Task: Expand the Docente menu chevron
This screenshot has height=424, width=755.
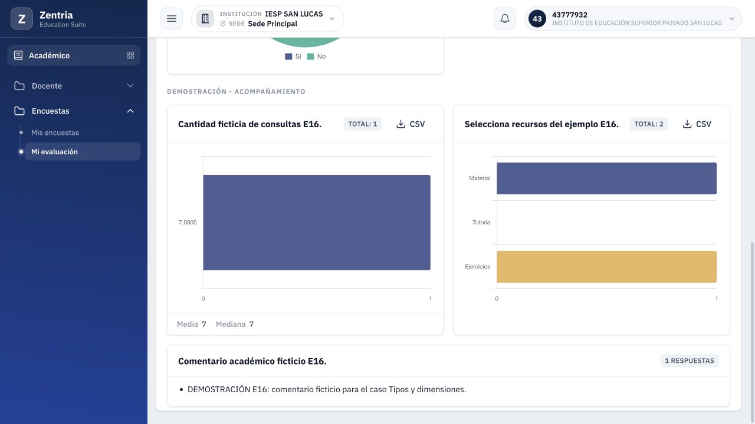Action: (130, 86)
